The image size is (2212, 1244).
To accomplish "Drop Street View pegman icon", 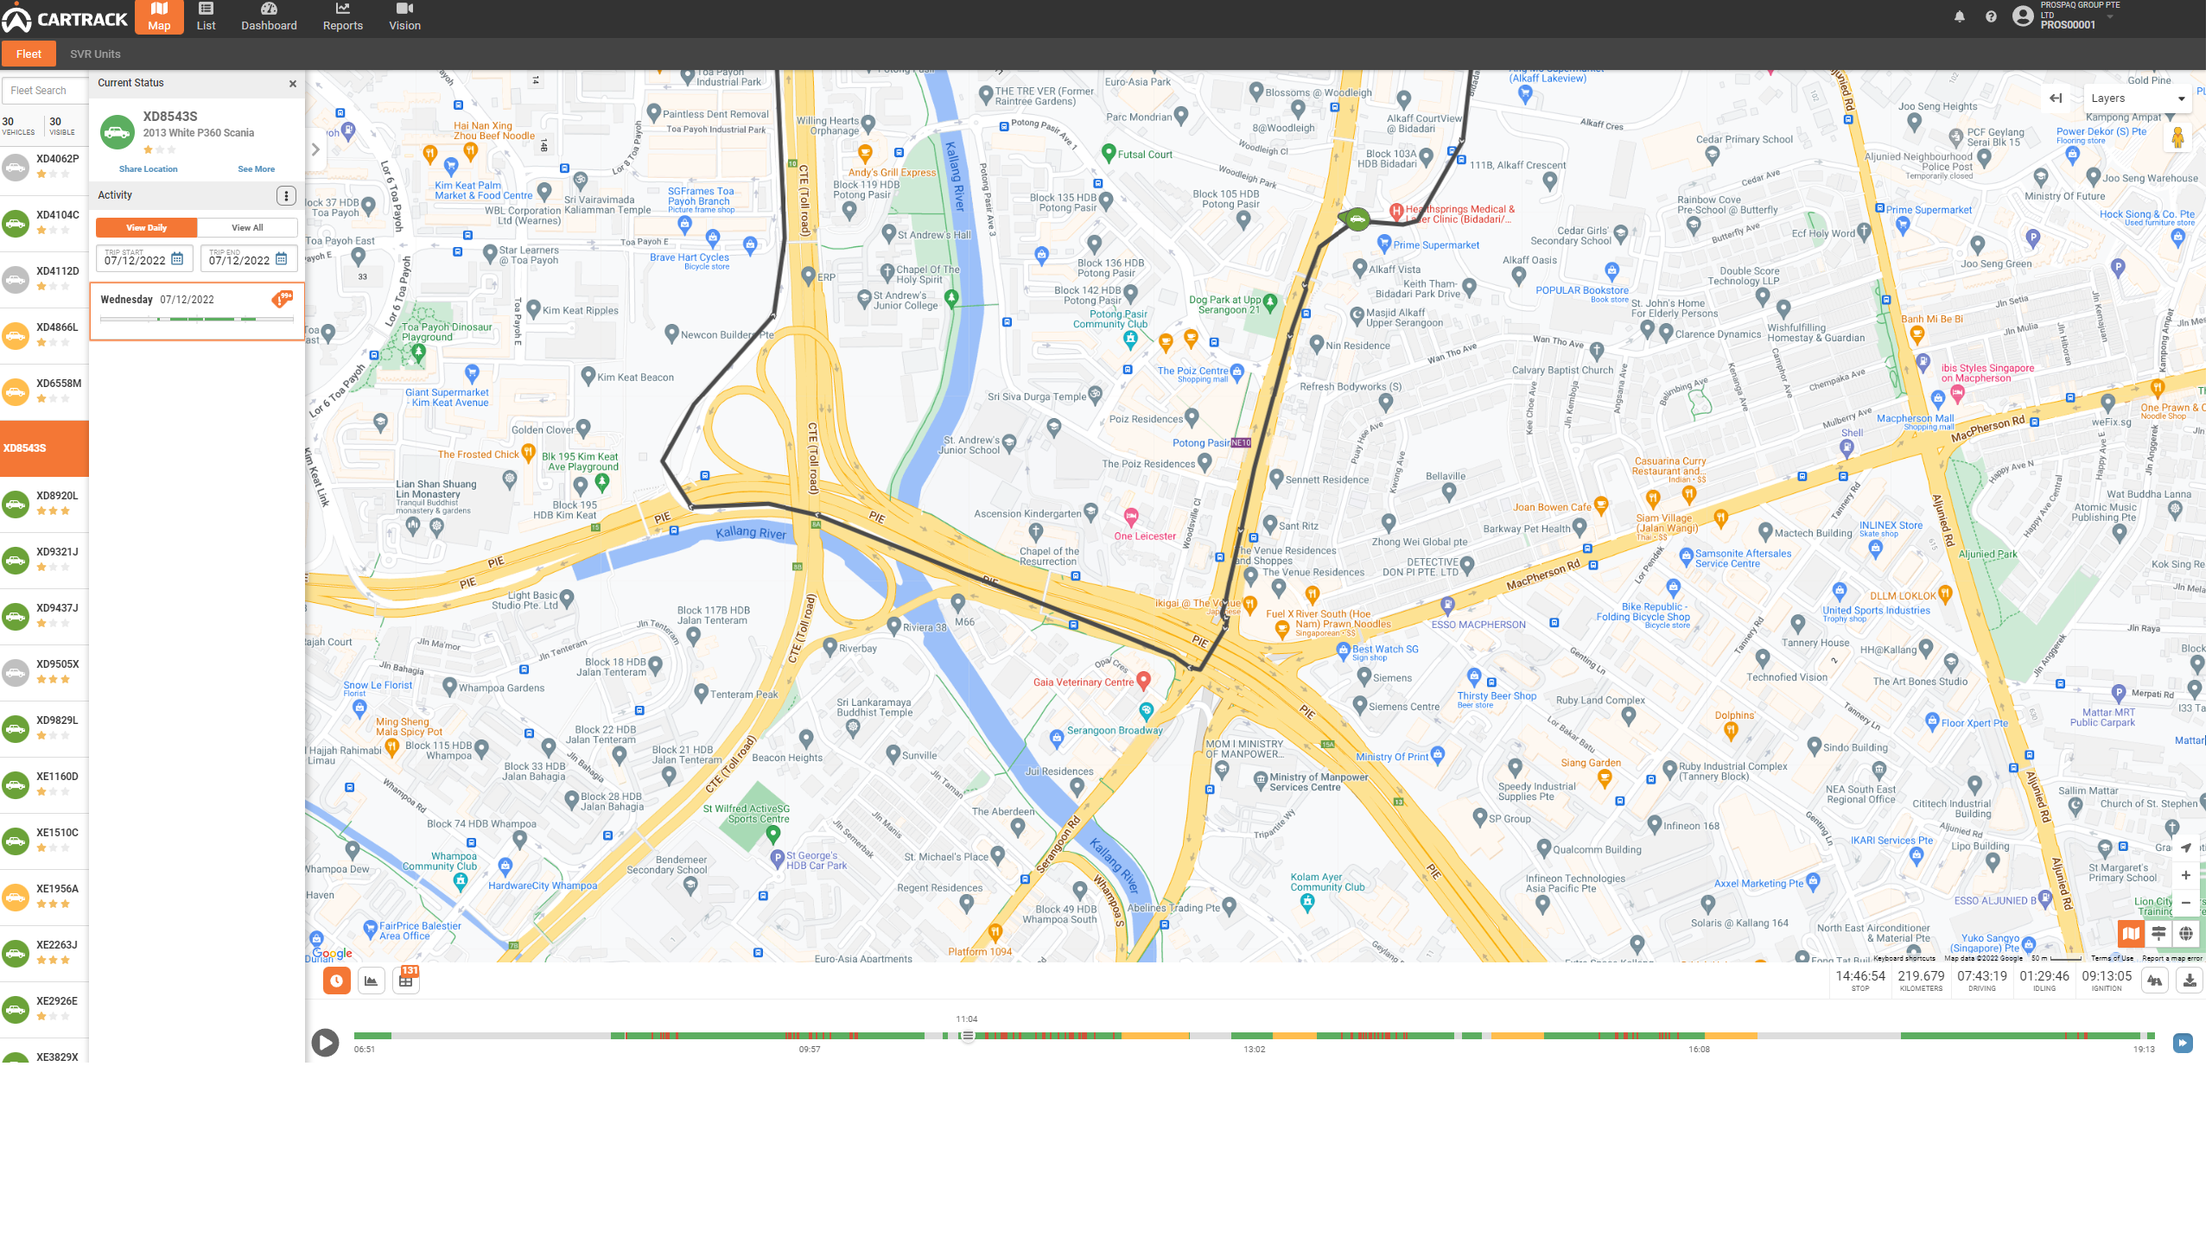I will 2177,137.
